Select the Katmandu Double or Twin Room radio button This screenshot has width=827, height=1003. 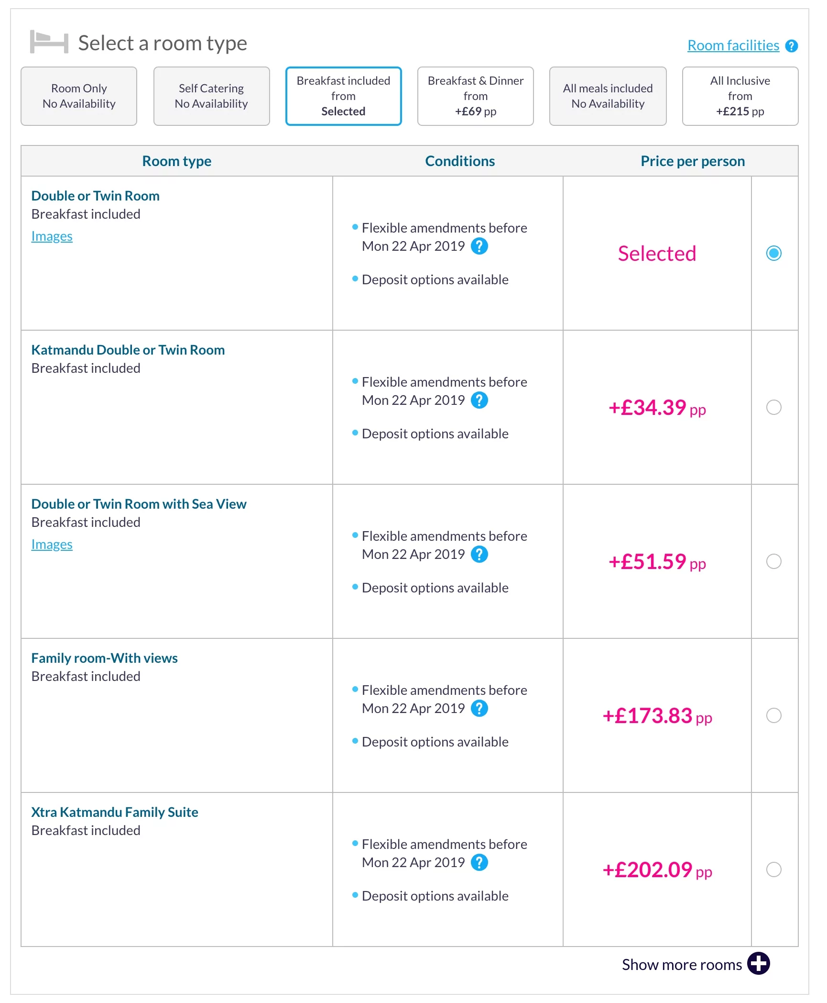[x=773, y=407]
